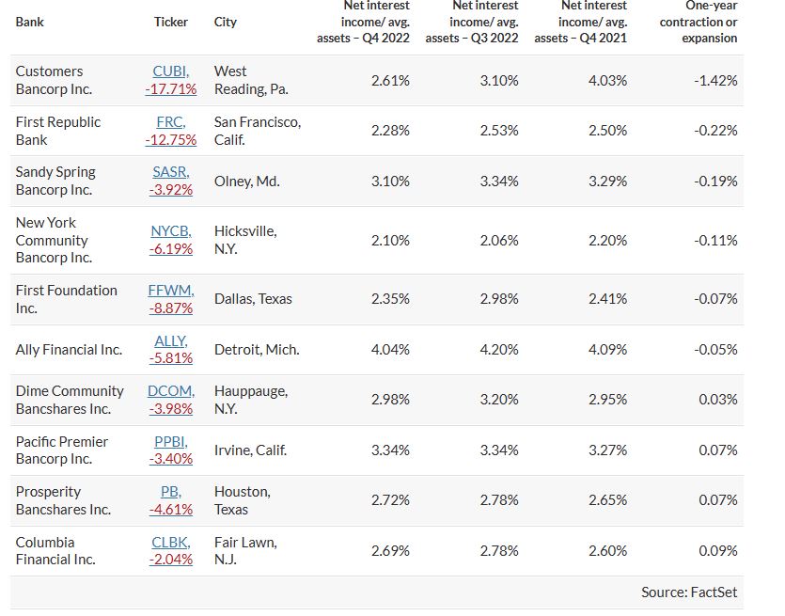Click the Q4 2022 net interest header

pyautogui.click(x=363, y=22)
